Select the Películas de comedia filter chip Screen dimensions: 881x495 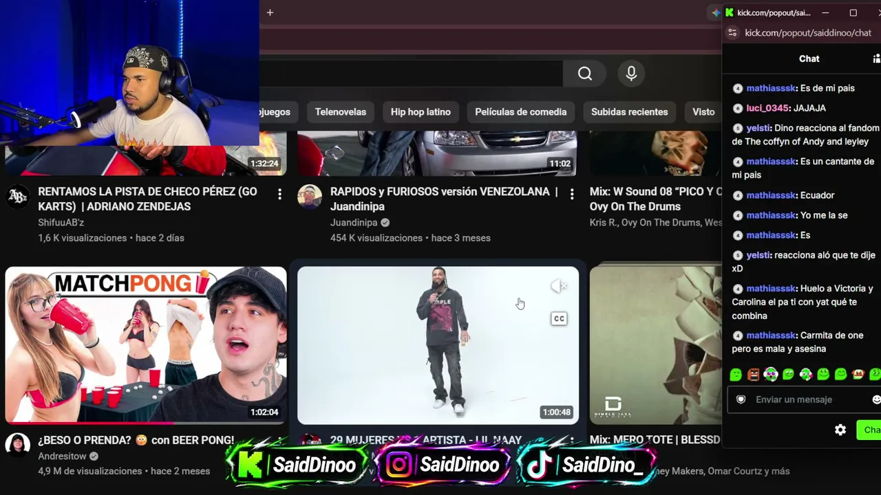tap(521, 112)
